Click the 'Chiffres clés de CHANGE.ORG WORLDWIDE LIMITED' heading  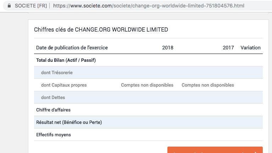click(x=101, y=30)
